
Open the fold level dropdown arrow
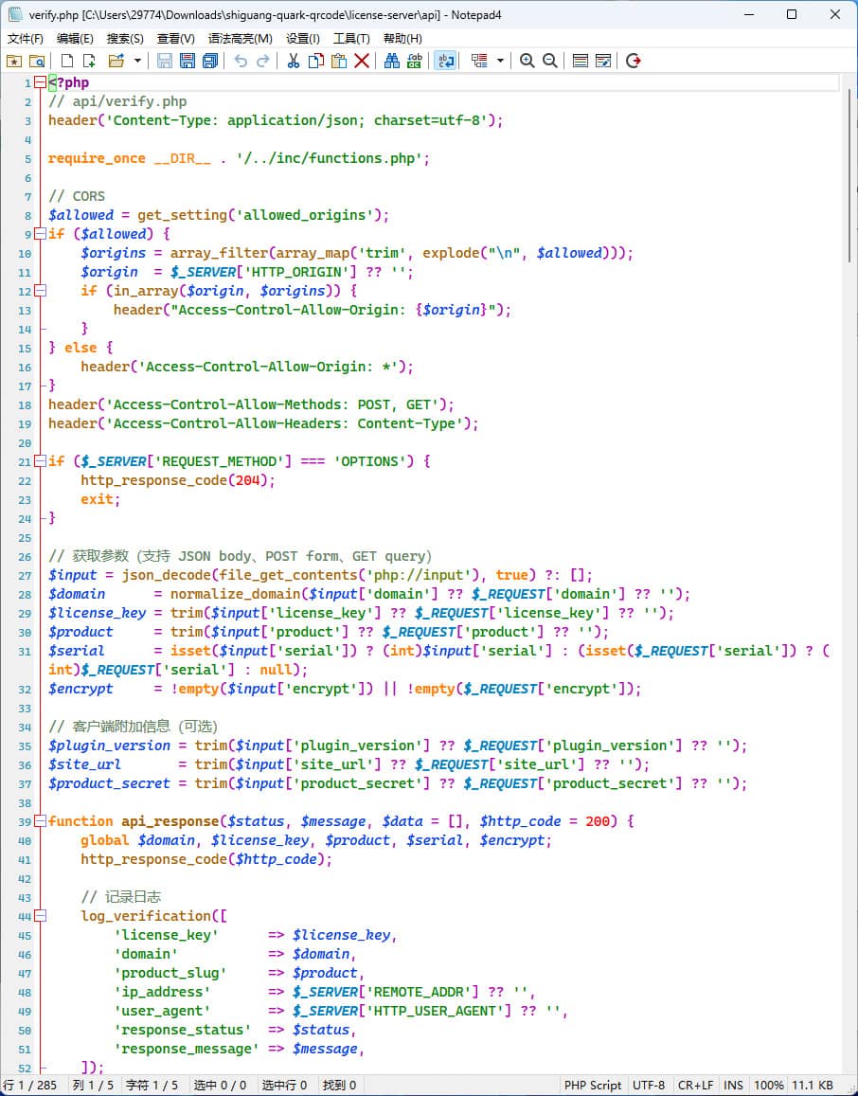point(500,61)
